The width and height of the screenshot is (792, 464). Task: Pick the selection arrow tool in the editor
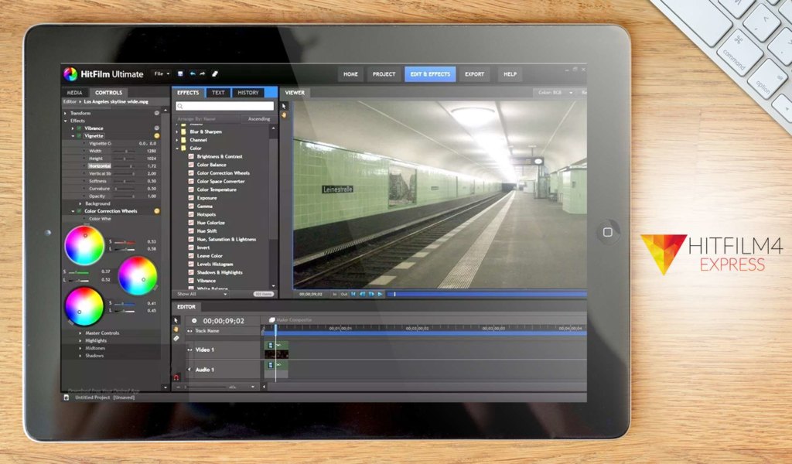(176, 320)
